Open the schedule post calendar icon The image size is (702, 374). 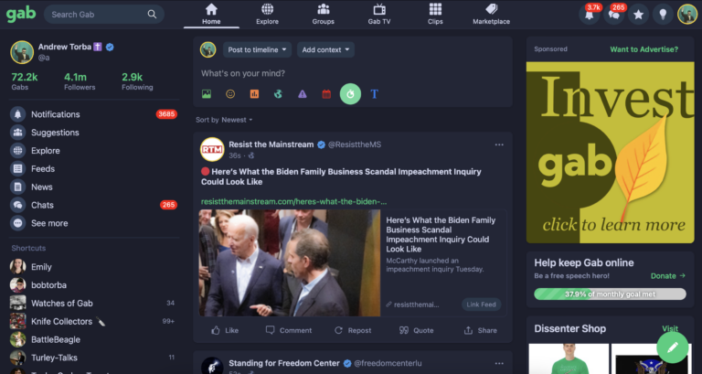326,94
